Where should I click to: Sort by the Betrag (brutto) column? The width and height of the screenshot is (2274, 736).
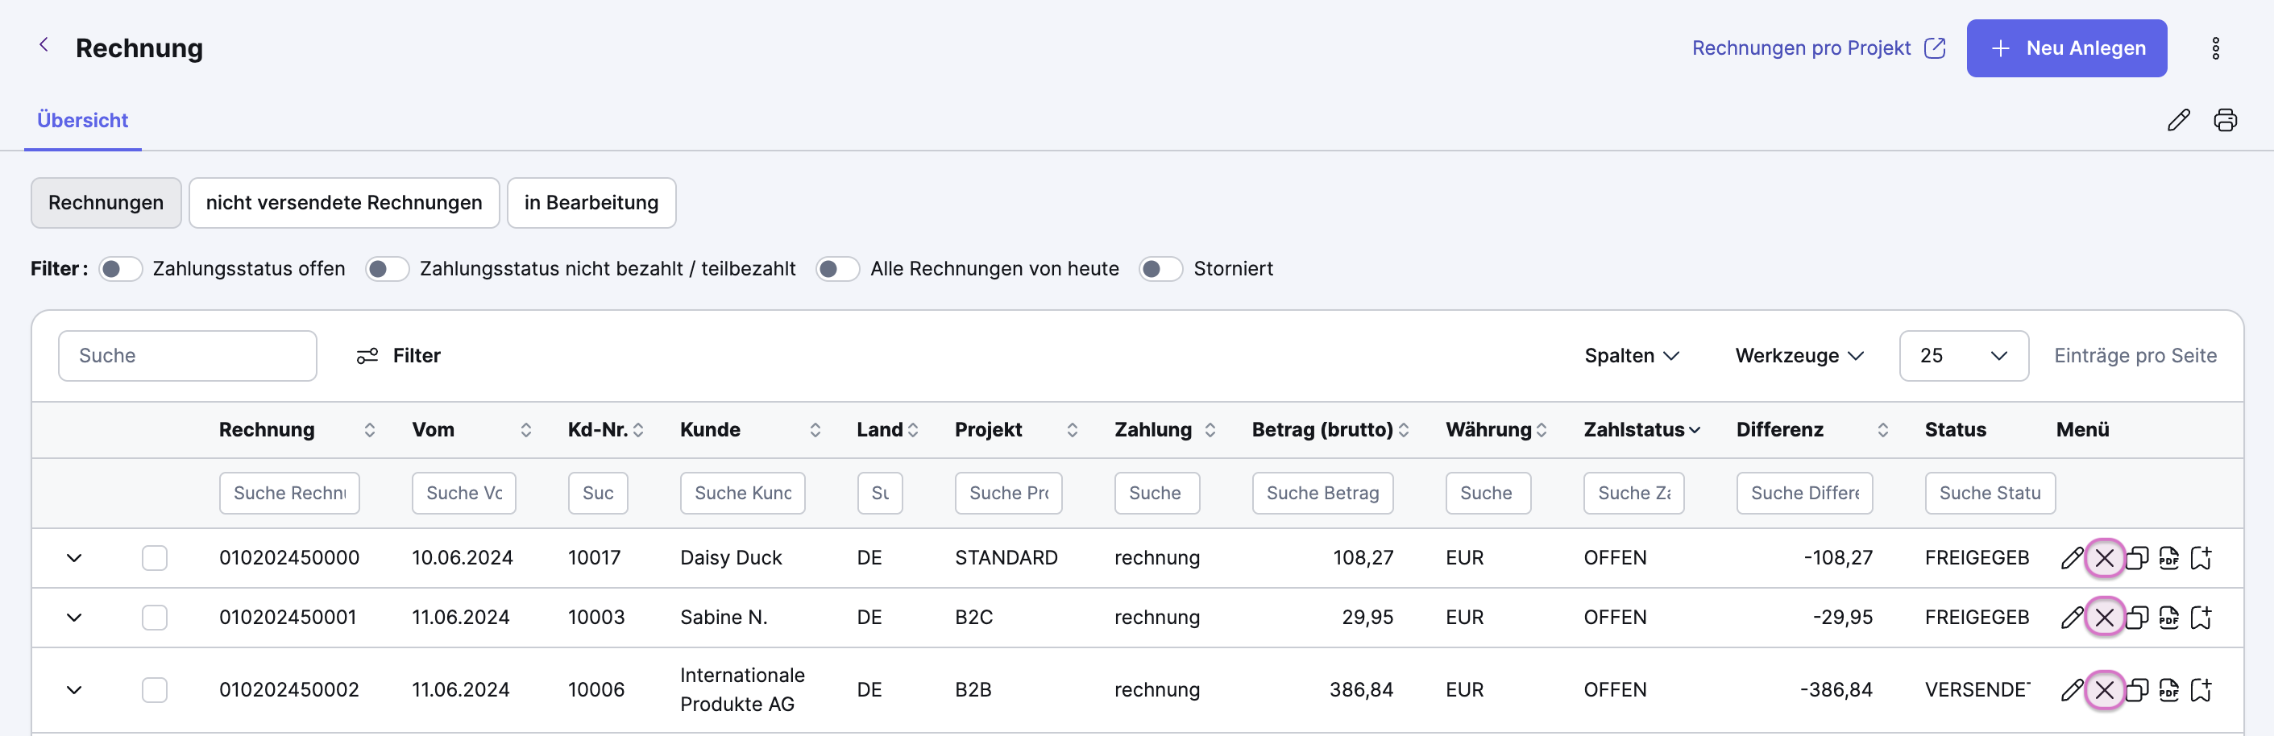pos(1403,430)
